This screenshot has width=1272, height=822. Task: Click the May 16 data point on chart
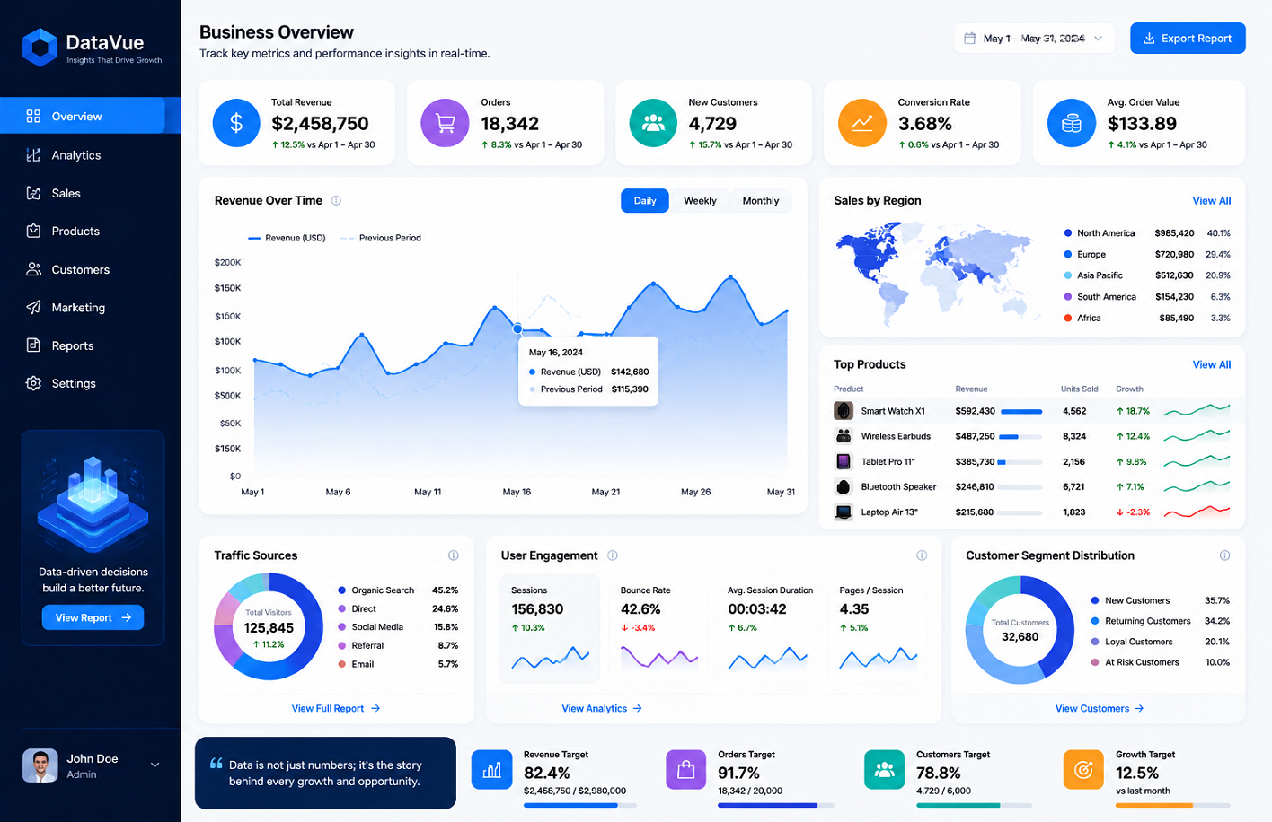tap(517, 328)
